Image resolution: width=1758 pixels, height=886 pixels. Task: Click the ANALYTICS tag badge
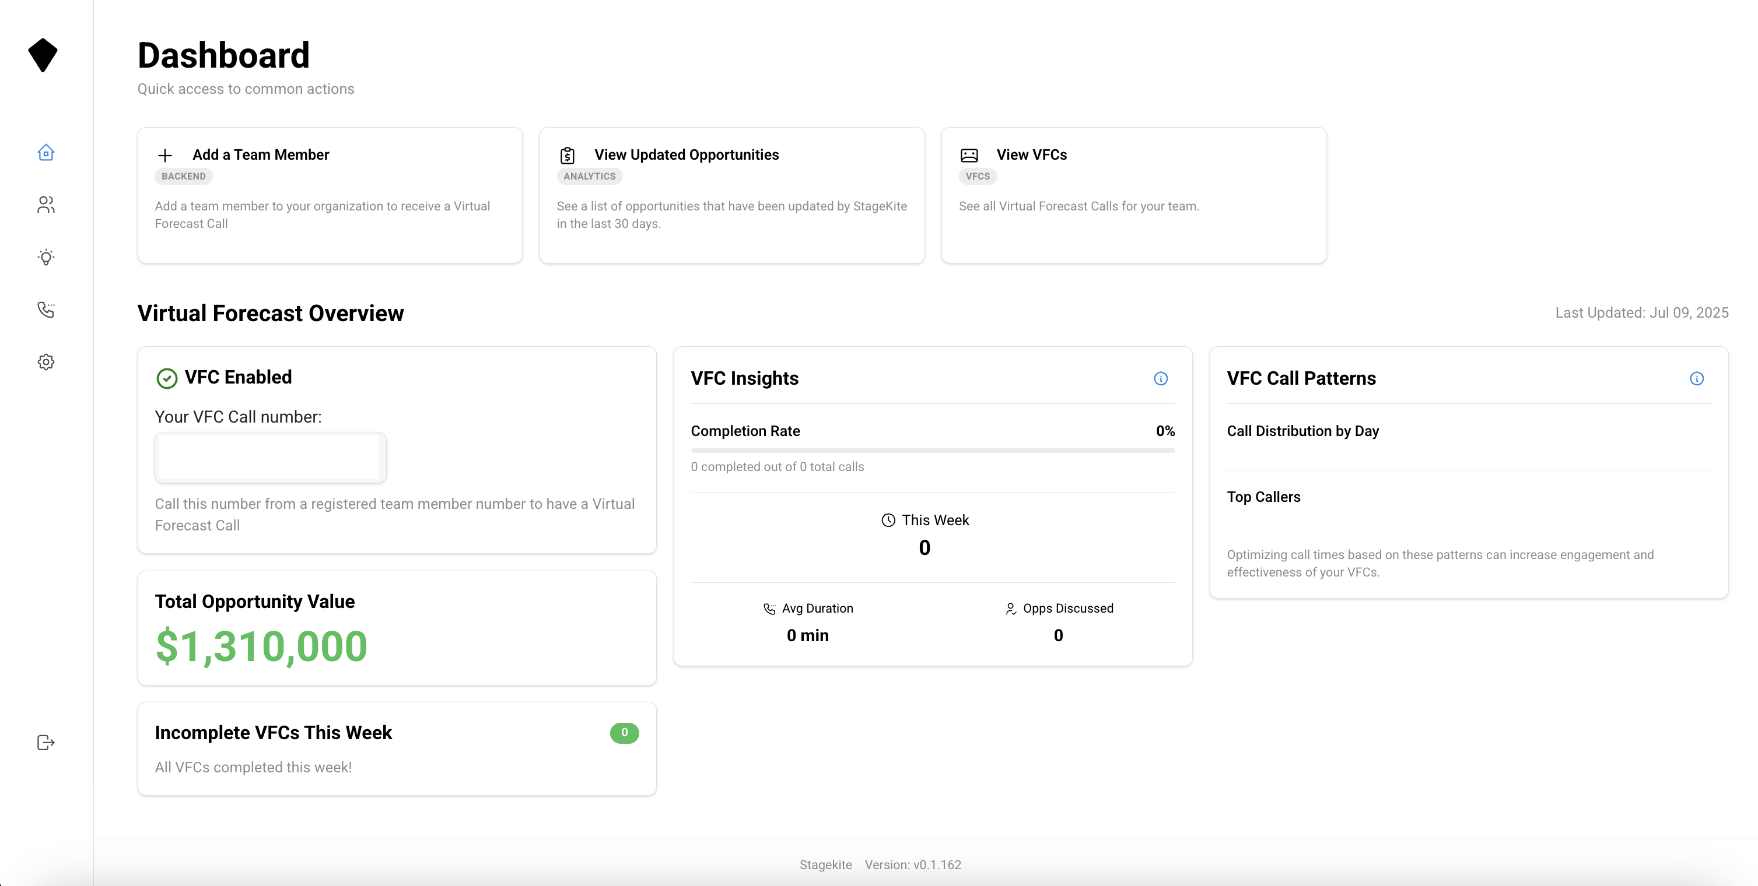(589, 177)
